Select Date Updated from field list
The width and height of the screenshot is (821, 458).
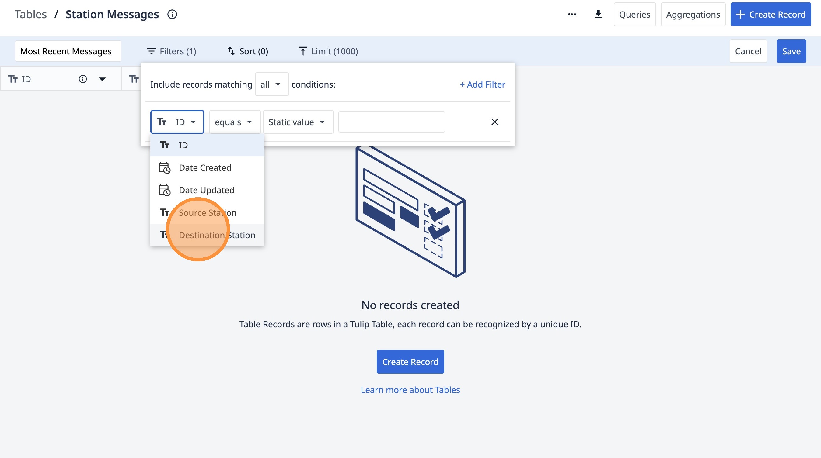[x=207, y=190]
